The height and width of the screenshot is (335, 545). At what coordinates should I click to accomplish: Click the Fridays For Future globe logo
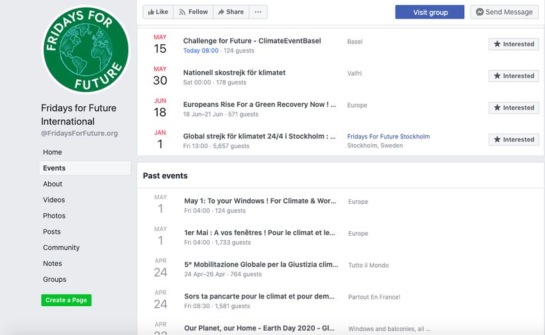click(86, 49)
